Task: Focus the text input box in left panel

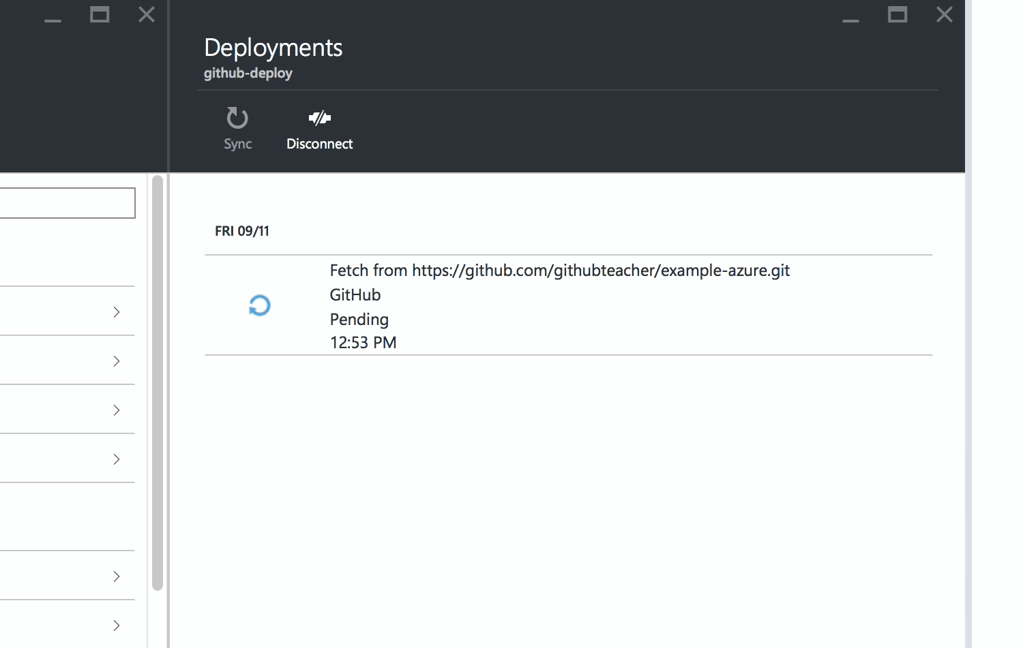Action: point(67,203)
